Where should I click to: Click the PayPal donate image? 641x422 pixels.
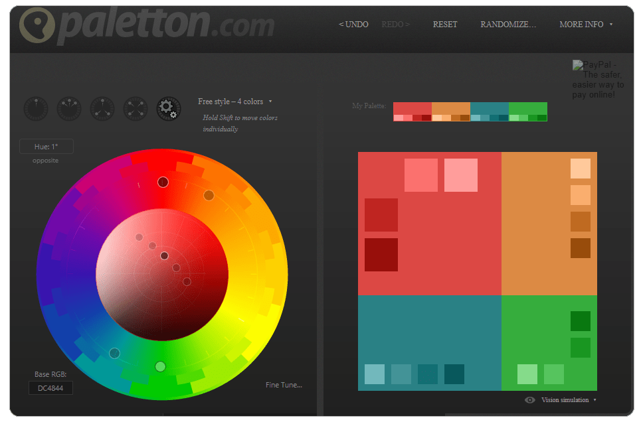(598, 80)
